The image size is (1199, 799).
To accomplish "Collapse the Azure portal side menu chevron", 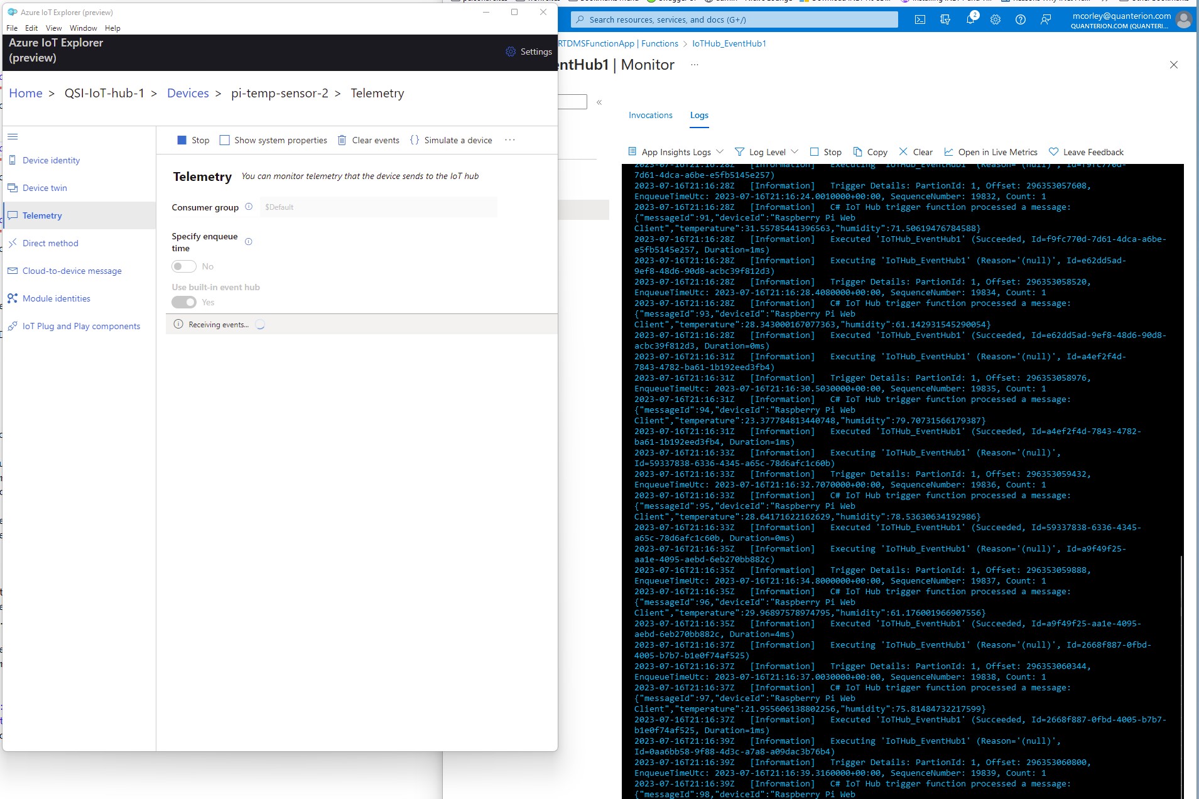I will point(599,102).
